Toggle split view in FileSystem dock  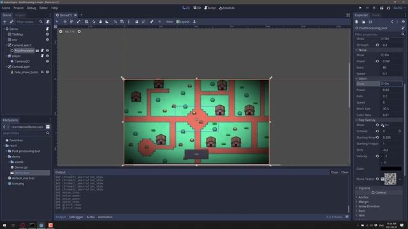click(48, 127)
